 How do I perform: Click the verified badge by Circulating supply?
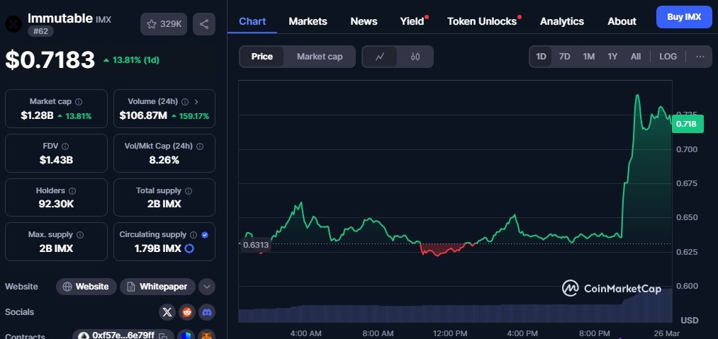205,235
